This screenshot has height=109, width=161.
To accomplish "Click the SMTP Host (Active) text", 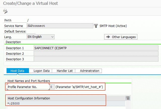I will click(x=113, y=26).
